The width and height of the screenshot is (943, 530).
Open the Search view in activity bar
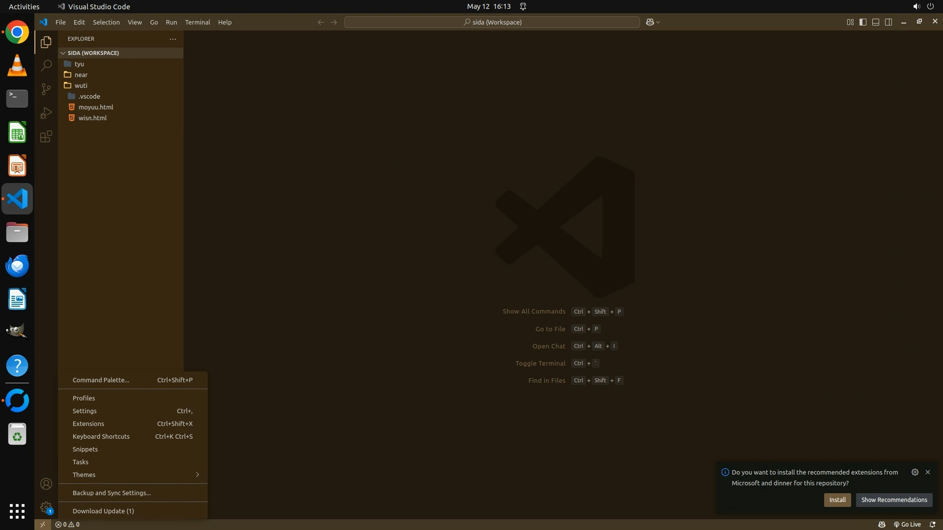pyautogui.click(x=46, y=65)
